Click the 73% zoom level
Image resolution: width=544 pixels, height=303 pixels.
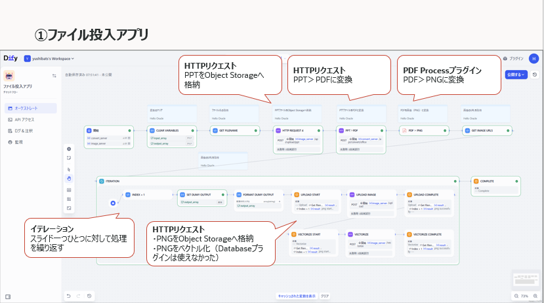[524, 296]
